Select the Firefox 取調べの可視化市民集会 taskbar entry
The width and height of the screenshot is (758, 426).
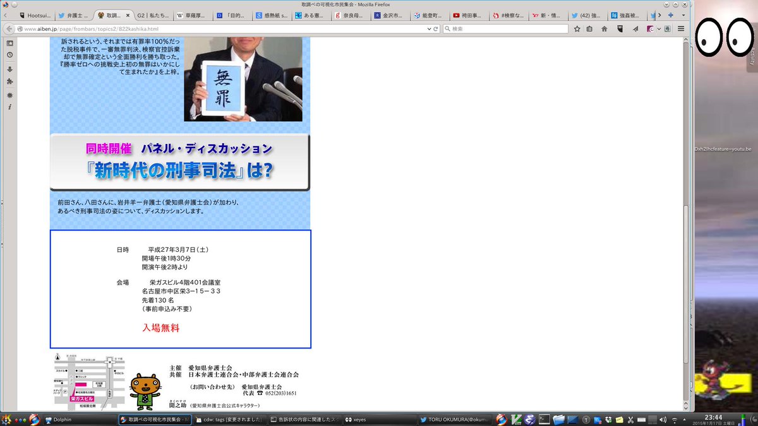[x=155, y=419]
